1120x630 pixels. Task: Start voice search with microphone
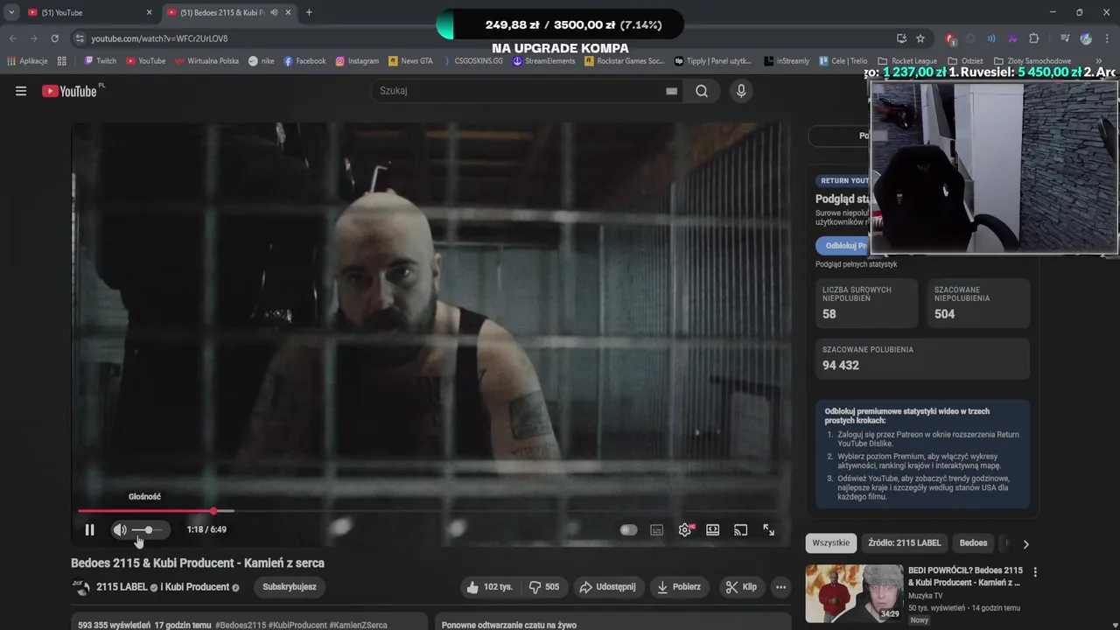(741, 91)
